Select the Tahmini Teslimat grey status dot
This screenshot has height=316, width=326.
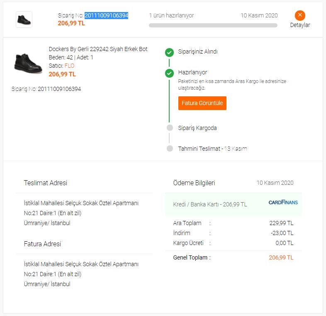point(170,148)
